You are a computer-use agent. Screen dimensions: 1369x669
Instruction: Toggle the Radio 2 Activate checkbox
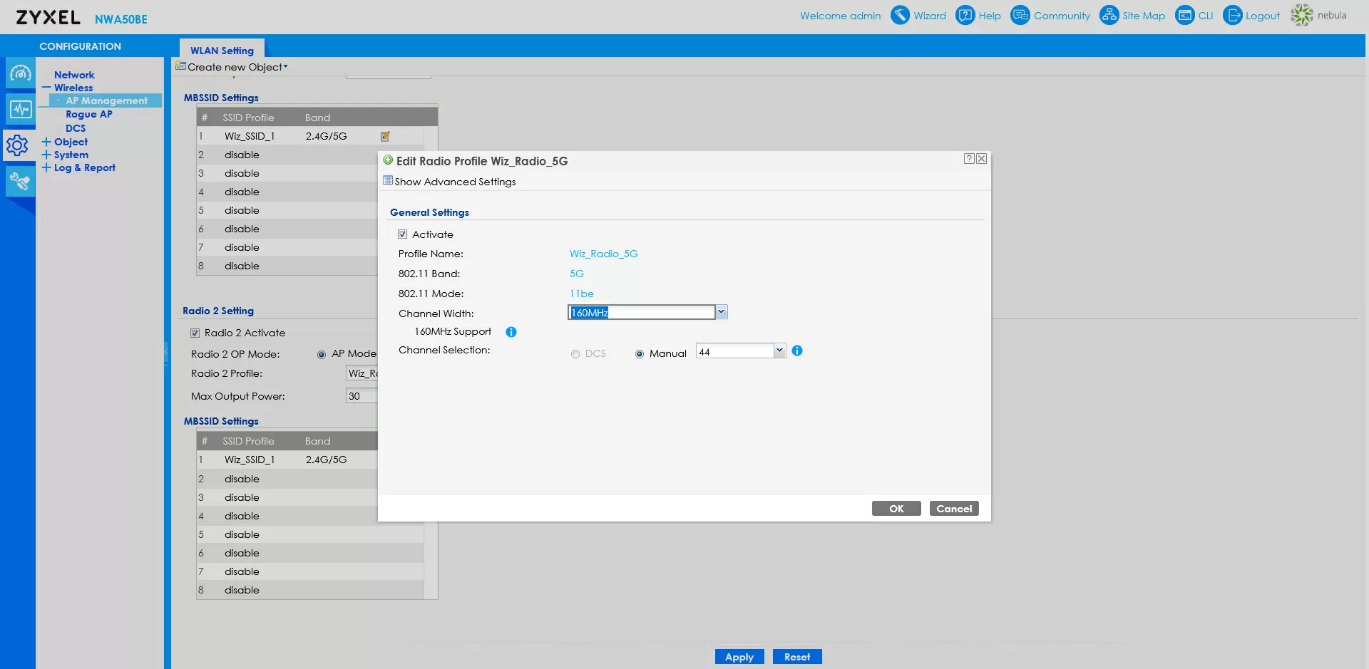pos(195,333)
